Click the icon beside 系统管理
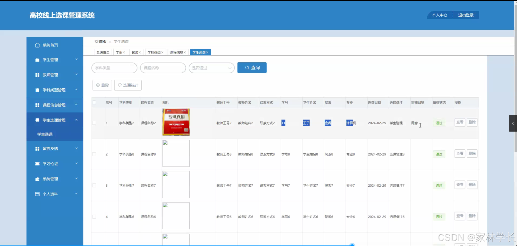The image size is (517, 246). [37, 179]
